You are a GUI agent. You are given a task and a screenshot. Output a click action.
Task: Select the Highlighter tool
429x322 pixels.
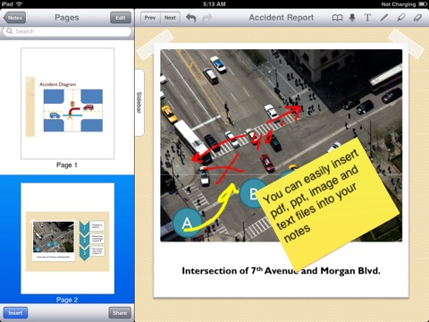(401, 18)
